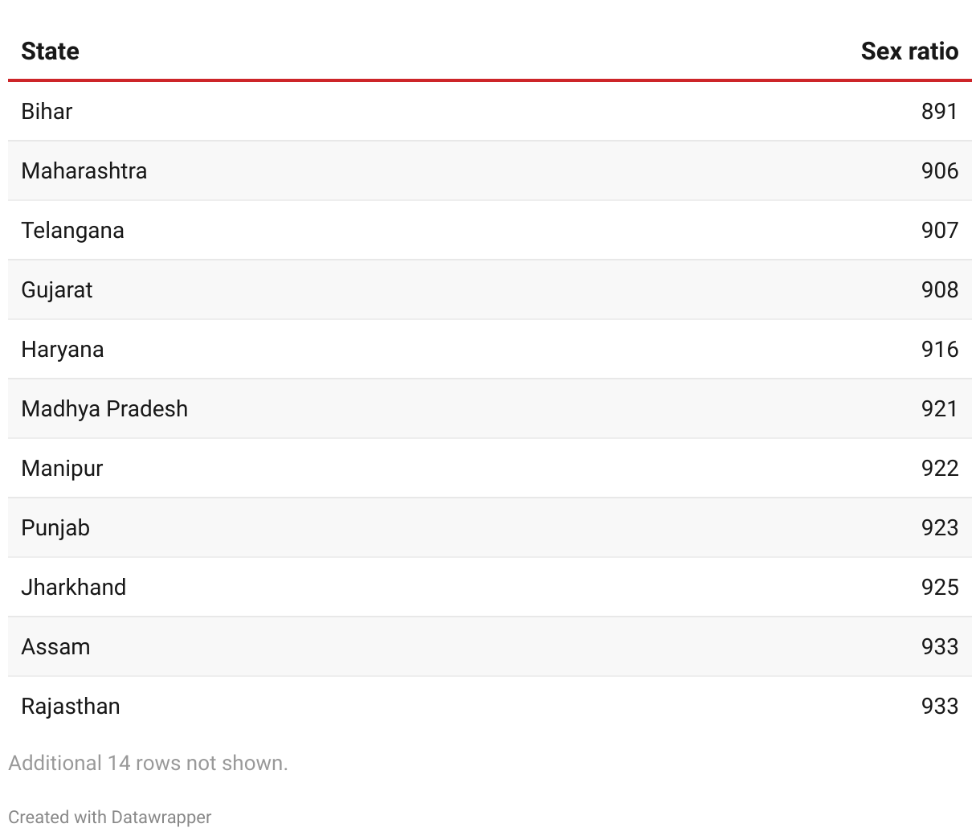Screen dimensions: 980x836
Task: Sort by the Sex ratio header
Action: pos(909,51)
